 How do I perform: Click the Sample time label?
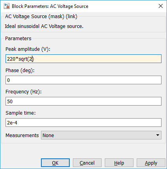20,113
